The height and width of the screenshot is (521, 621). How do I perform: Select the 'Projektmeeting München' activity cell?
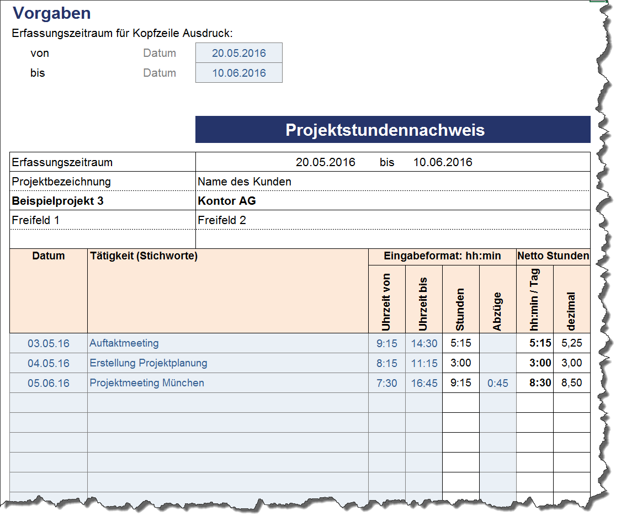click(228, 383)
